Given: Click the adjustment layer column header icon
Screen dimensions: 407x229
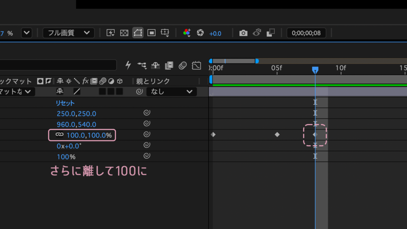Looking at the screenshot, I should [x=111, y=81].
